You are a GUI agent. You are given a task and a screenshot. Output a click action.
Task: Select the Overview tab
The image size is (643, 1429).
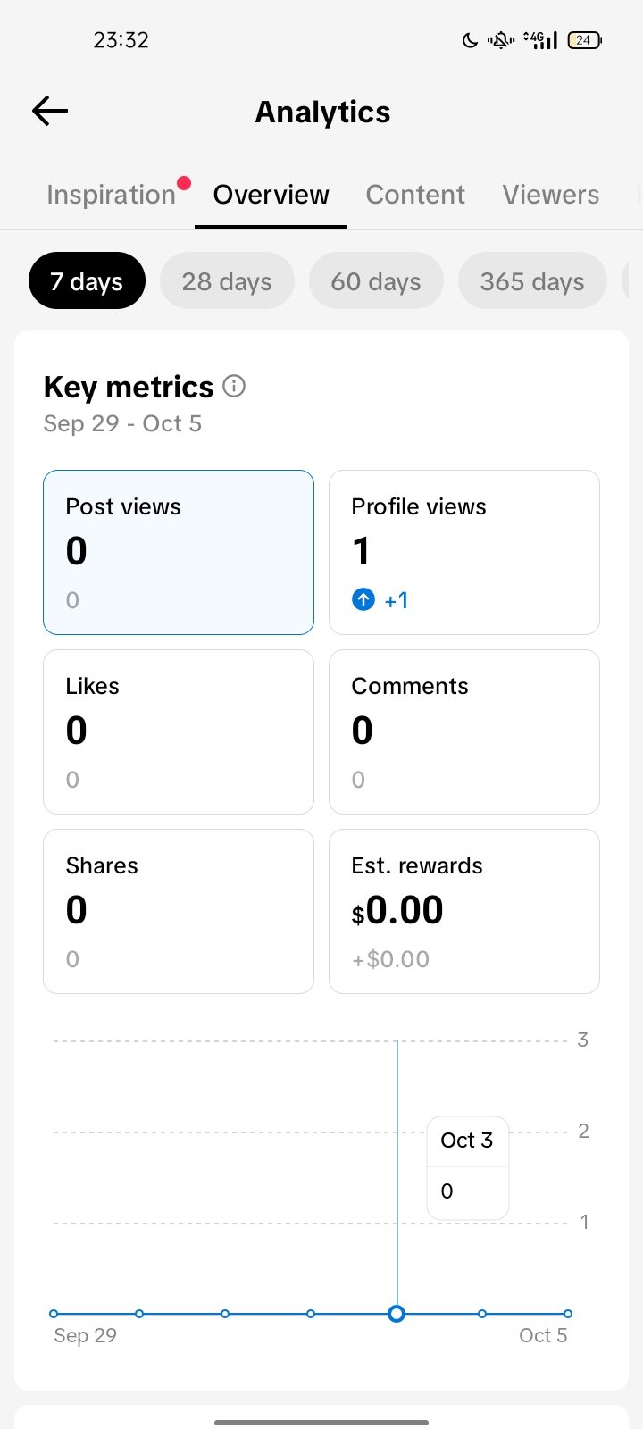[x=271, y=195]
